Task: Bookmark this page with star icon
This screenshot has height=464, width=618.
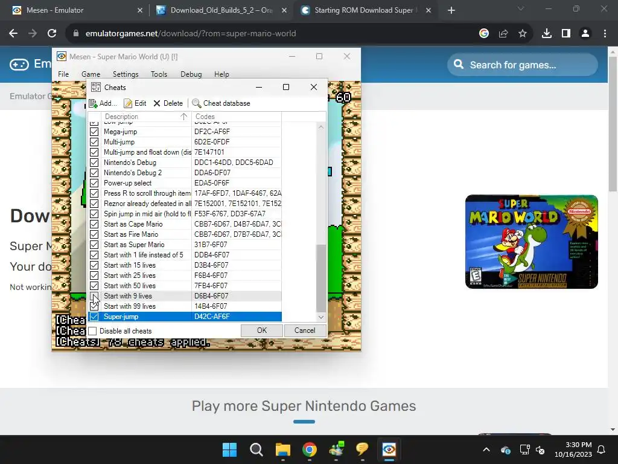Action: coord(523,34)
